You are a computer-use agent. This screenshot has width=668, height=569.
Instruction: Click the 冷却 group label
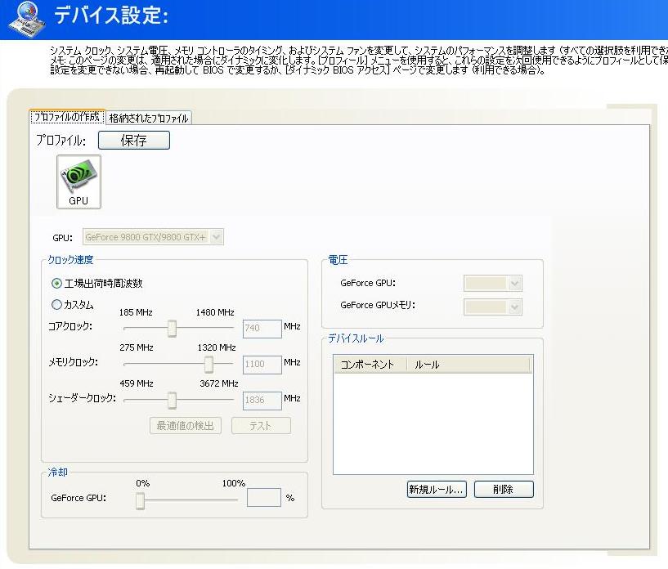[x=57, y=472]
